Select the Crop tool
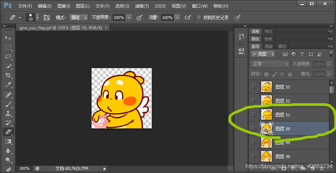 (8, 75)
